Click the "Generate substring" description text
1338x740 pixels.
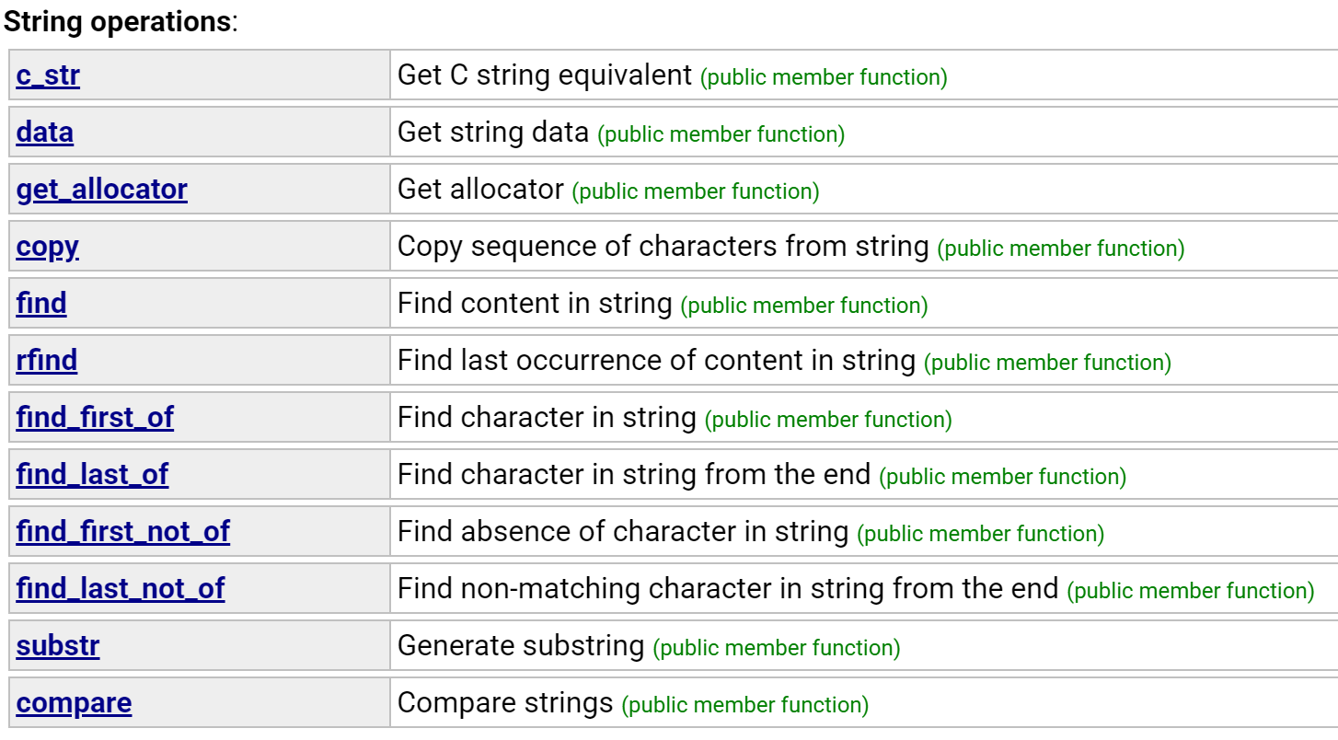[520, 646]
